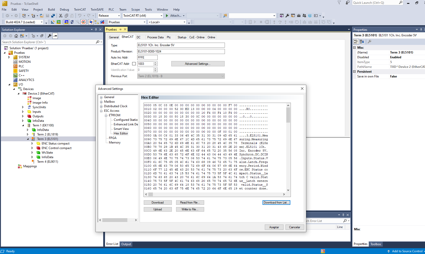This screenshot has width=425, height=254.
Task: Switch to the Process Data tab
Action: 155,37
